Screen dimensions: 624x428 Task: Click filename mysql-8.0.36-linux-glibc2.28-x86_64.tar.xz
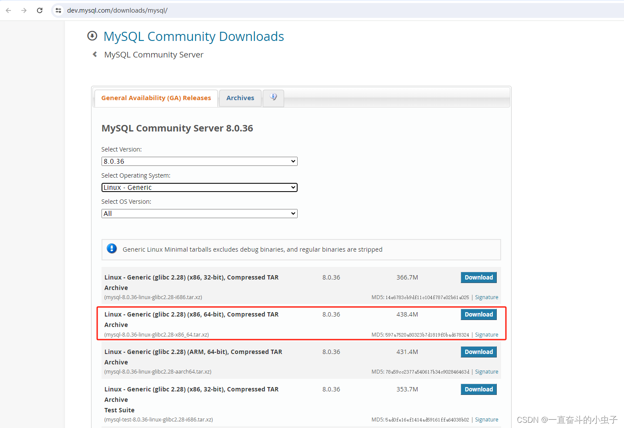coord(156,335)
